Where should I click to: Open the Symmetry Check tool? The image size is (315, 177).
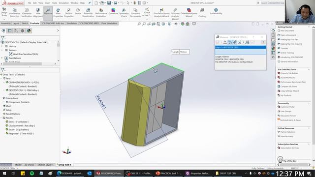(x=124, y=13)
